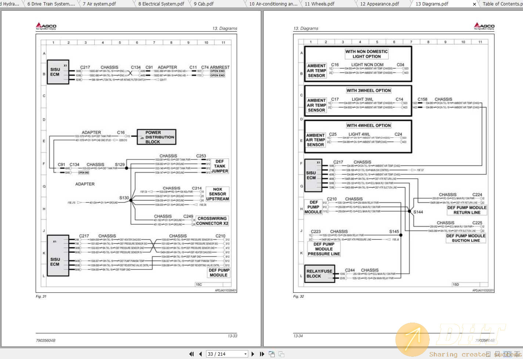This screenshot has width=523, height=359.
Task: Click the AGCO logo on right page
Action: click(484, 26)
